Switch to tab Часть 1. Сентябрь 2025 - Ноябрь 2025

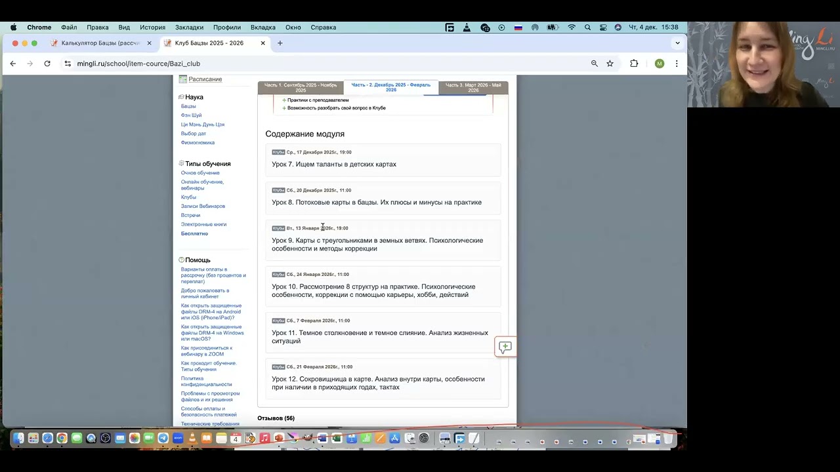tap(301, 88)
